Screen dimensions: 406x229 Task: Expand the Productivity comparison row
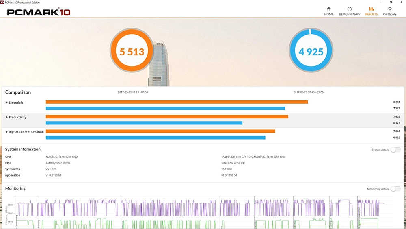coord(7,118)
